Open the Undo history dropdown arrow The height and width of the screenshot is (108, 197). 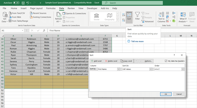31,3
